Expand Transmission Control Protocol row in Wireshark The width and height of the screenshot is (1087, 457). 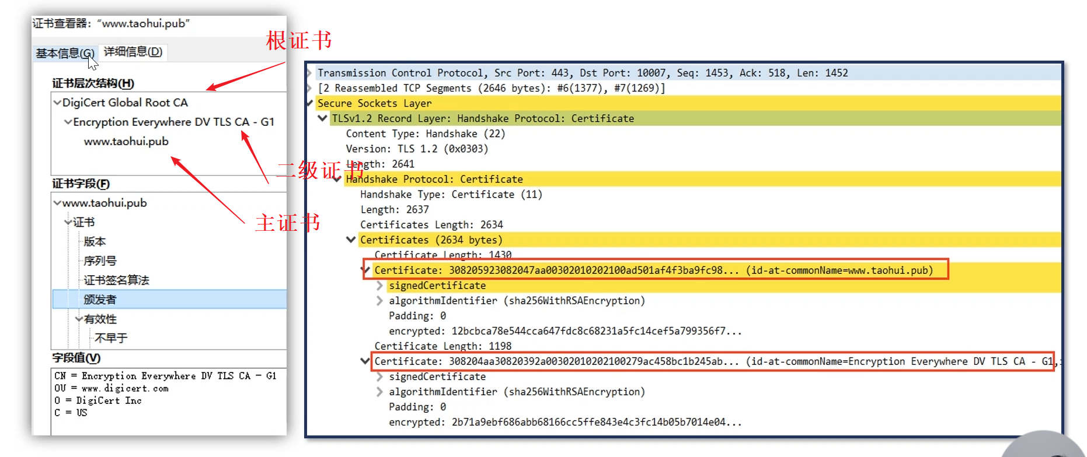[x=309, y=73]
